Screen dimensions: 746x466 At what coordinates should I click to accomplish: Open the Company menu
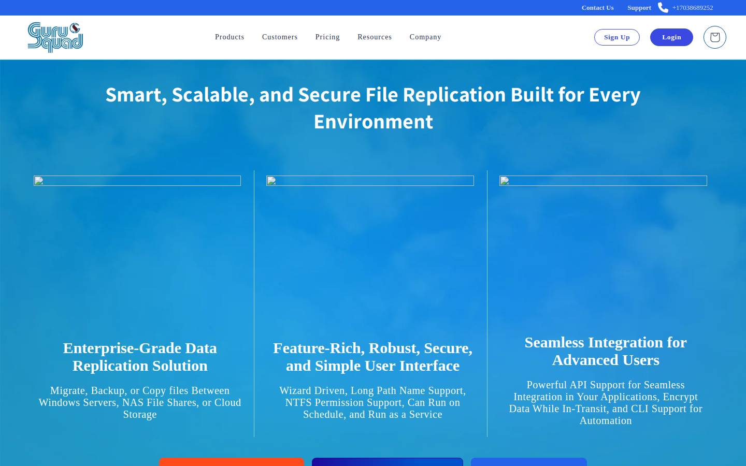[425, 37]
